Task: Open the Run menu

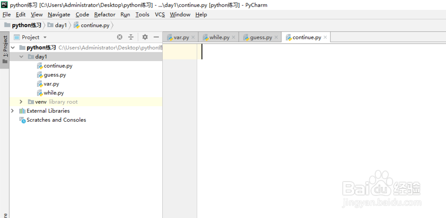Action: (x=125, y=15)
